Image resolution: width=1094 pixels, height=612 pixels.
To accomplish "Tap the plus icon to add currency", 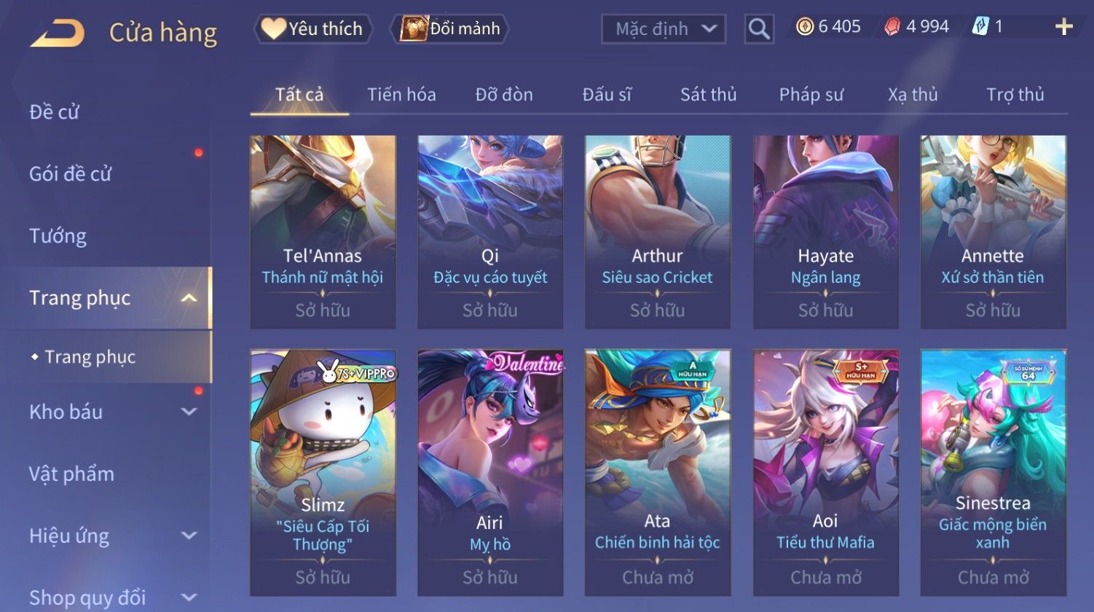I will 1064,27.
